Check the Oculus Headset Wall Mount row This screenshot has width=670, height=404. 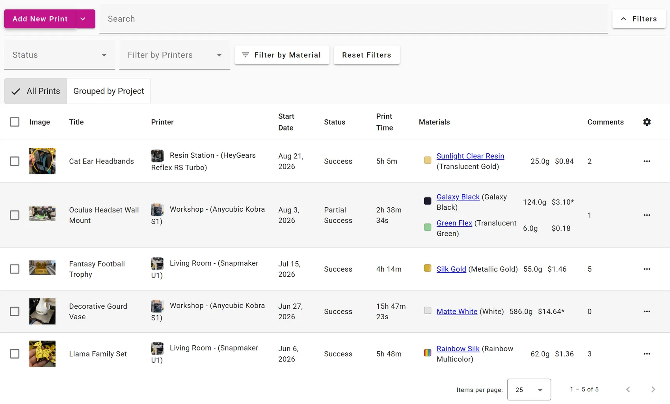point(15,215)
